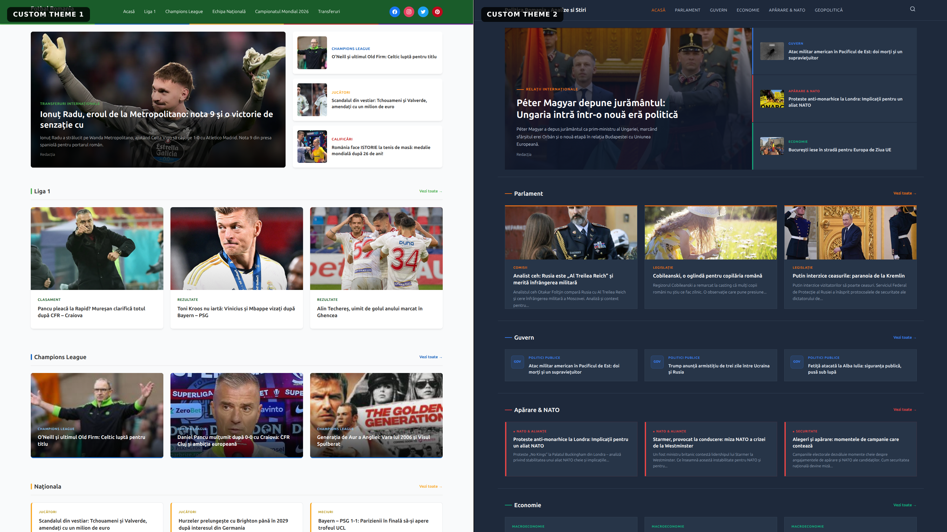Click Vezi toate link for Liga 1
This screenshot has height=532, width=947.
[x=431, y=191]
